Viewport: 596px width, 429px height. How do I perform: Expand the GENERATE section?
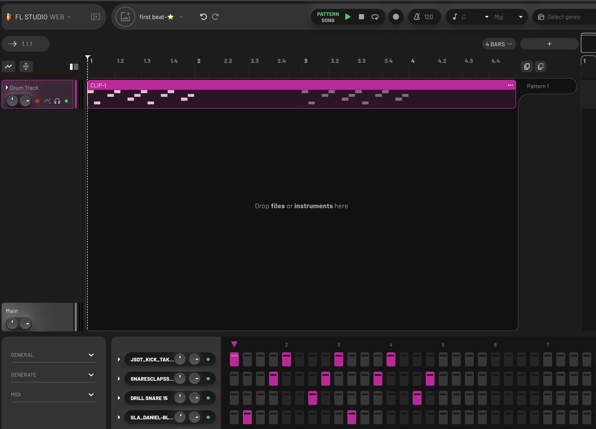click(x=54, y=375)
